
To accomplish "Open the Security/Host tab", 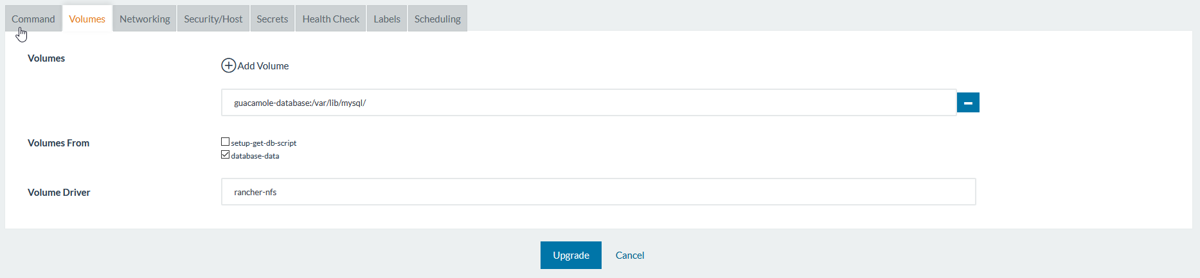I will [x=213, y=19].
